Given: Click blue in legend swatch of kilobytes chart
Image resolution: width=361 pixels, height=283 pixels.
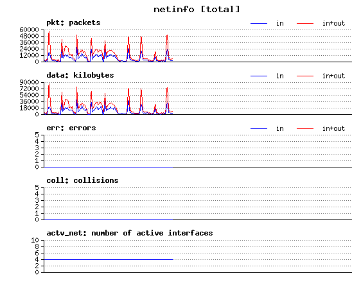Looking at the screenshot, I should (259, 76).
